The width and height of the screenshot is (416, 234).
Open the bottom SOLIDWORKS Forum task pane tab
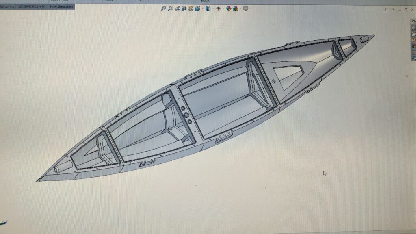point(413,58)
